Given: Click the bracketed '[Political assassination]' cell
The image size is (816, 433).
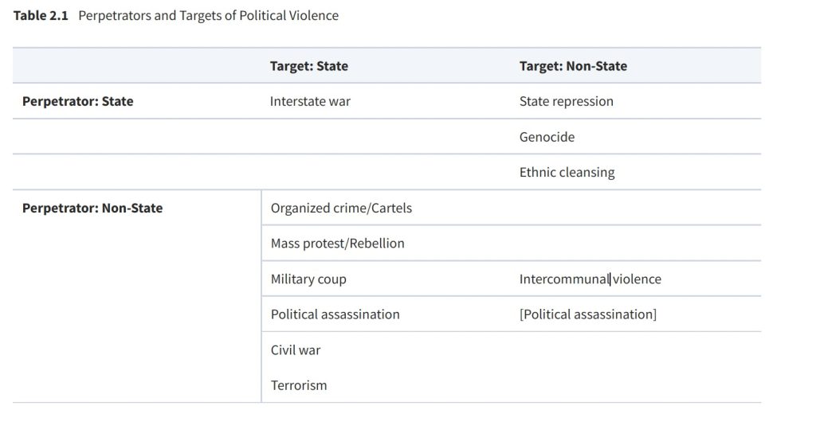Looking at the screenshot, I should (x=587, y=314).
